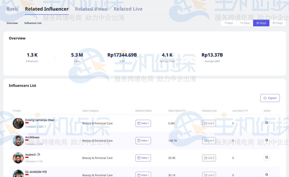Jump to the Influencer List section link
Viewport: 289px width, 177px height.
(x=33, y=23)
